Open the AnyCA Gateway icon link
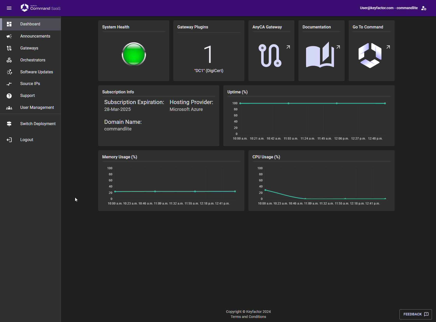Viewport: 436px width, 322px height. point(270,55)
